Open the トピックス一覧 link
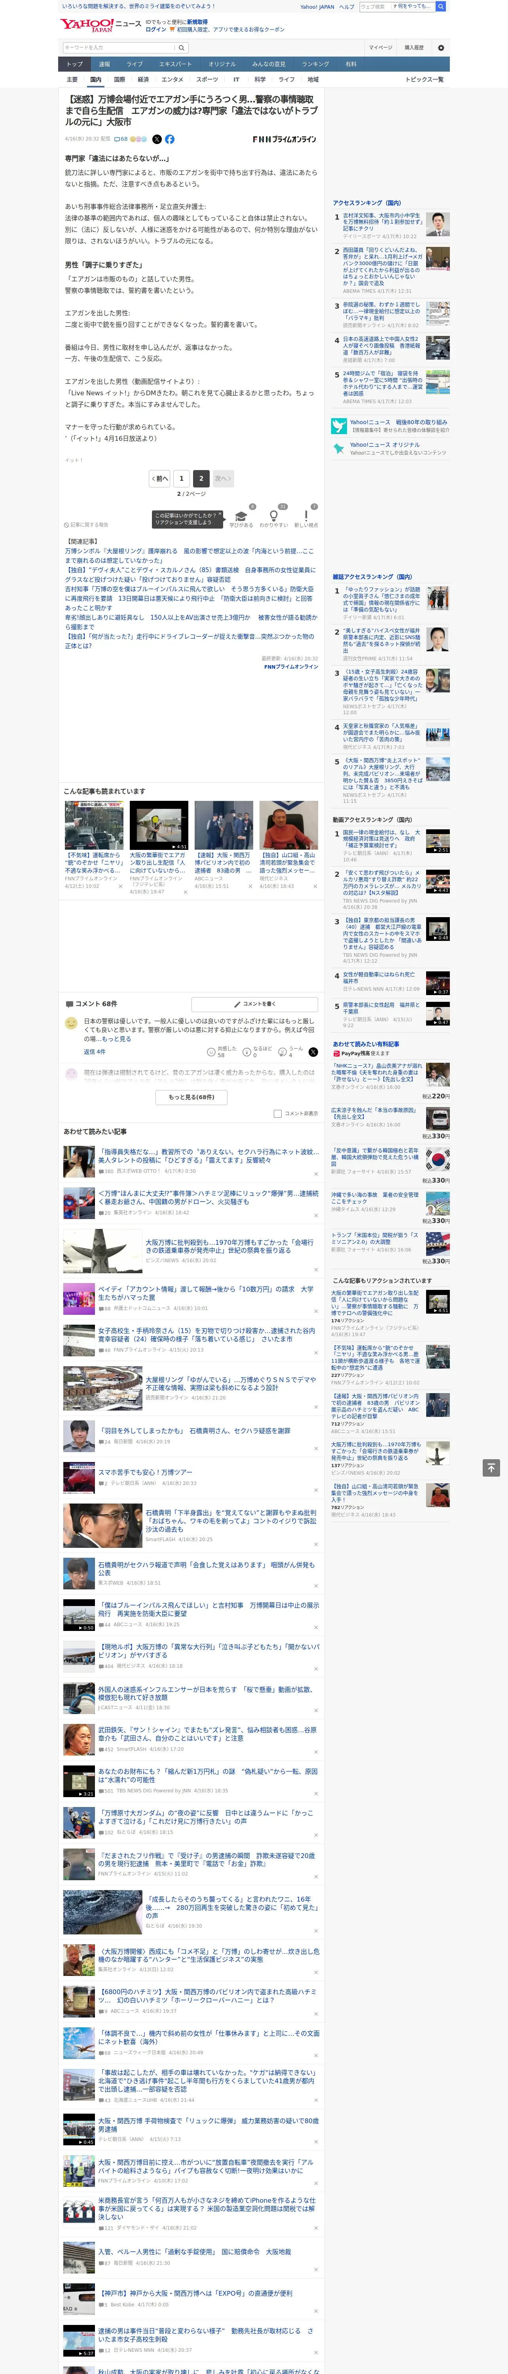This screenshot has width=508, height=2374. (x=424, y=79)
